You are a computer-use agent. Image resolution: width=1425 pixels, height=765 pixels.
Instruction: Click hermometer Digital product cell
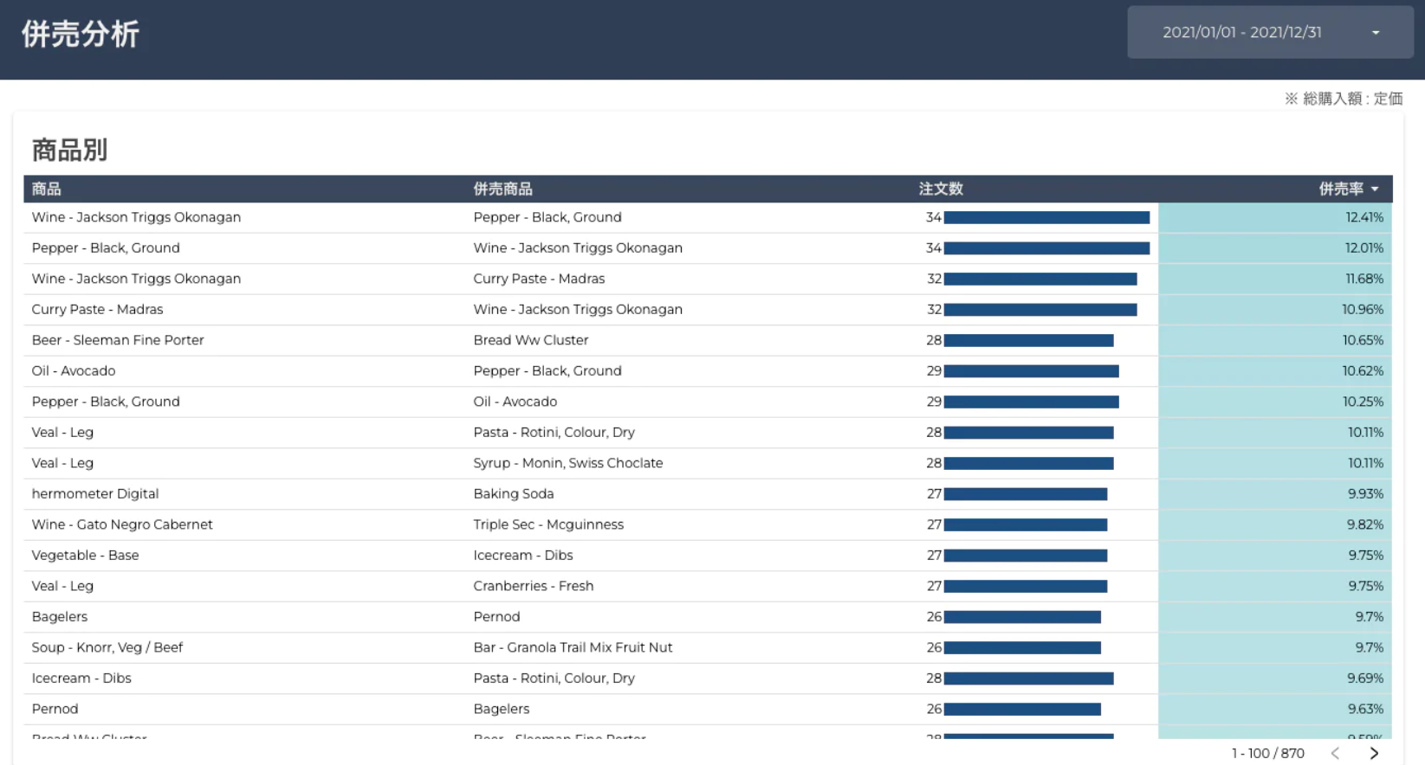pyautogui.click(x=95, y=494)
